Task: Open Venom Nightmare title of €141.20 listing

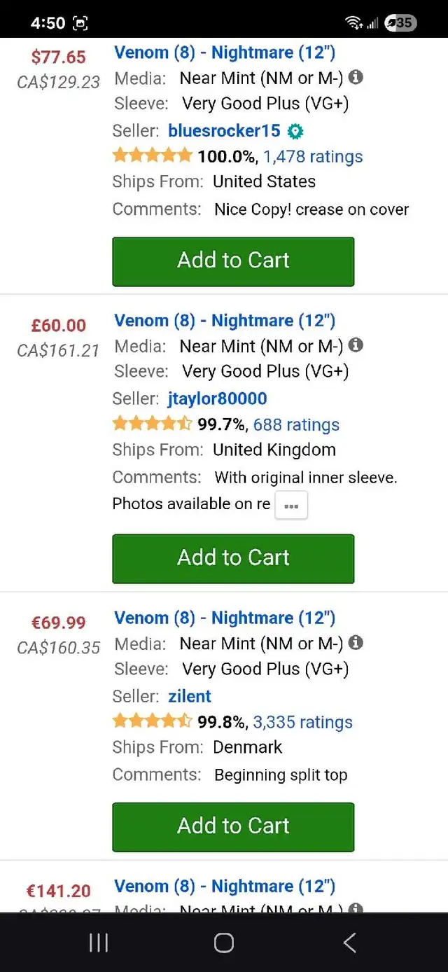Action: coord(225,886)
